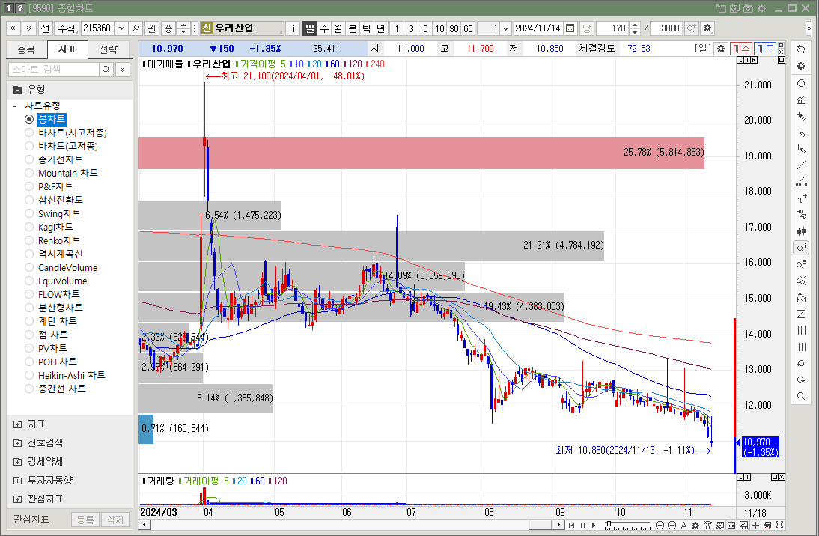
Task: Select 삼선전환도 radio option
Action: click(x=29, y=200)
